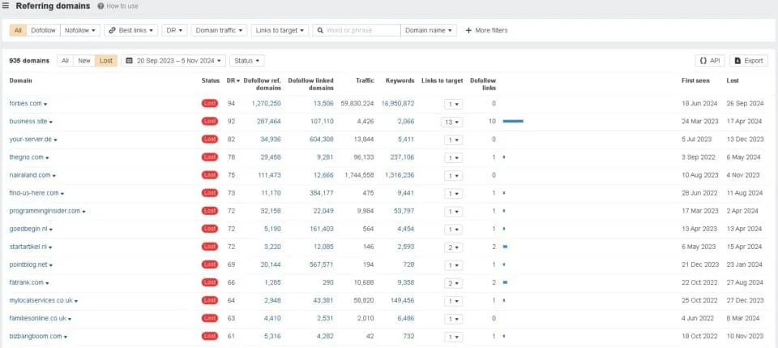This screenshot has height=348, width=778.
Task: Sort by Traffic column header
Action: pos(365,80)
